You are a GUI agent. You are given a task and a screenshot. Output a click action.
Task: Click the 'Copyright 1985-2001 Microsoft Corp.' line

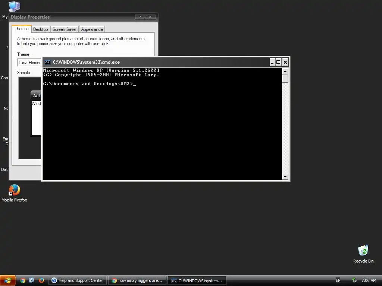pos(101,75)
